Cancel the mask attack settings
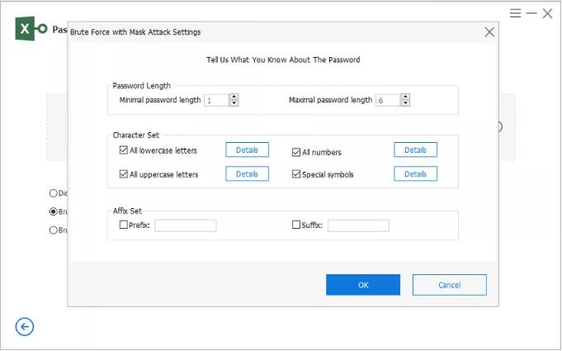 click(x=449, y=285)
